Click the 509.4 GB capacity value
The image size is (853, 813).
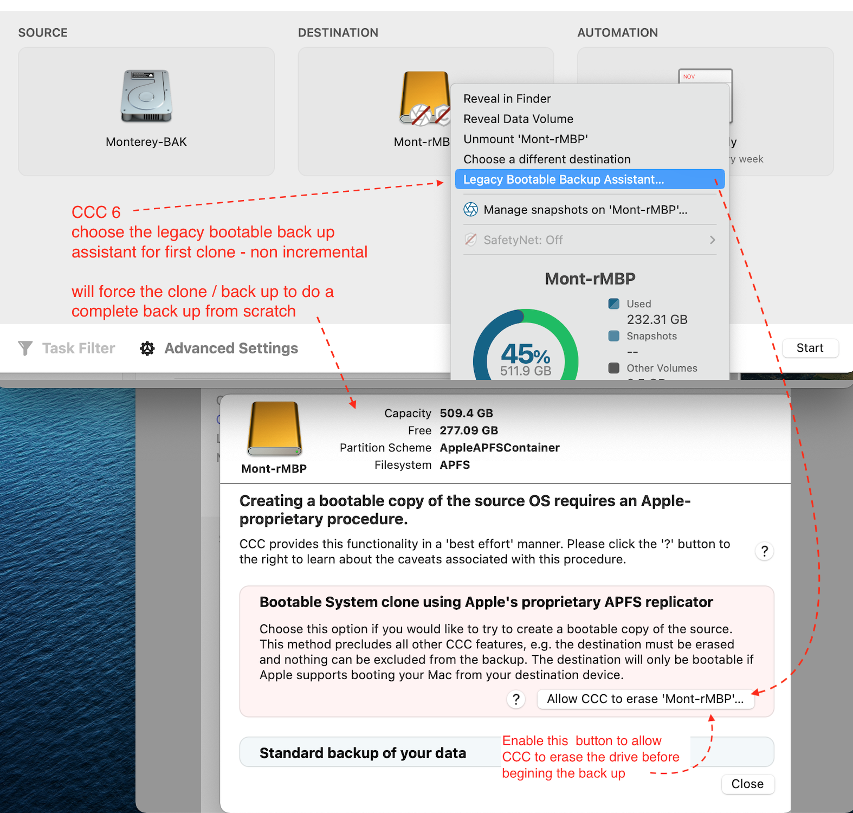point(466,413)
